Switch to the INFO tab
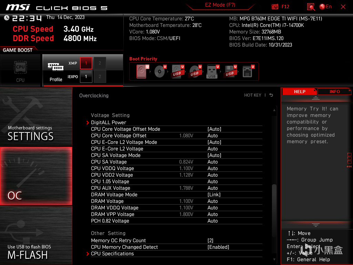The width and height of the screenshot is (353, 265). (334, 92)
